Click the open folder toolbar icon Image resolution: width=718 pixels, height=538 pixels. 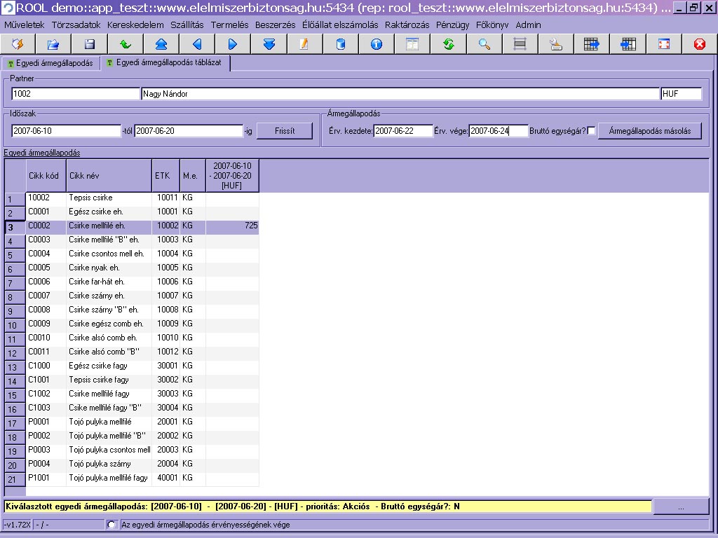point(53,44)
